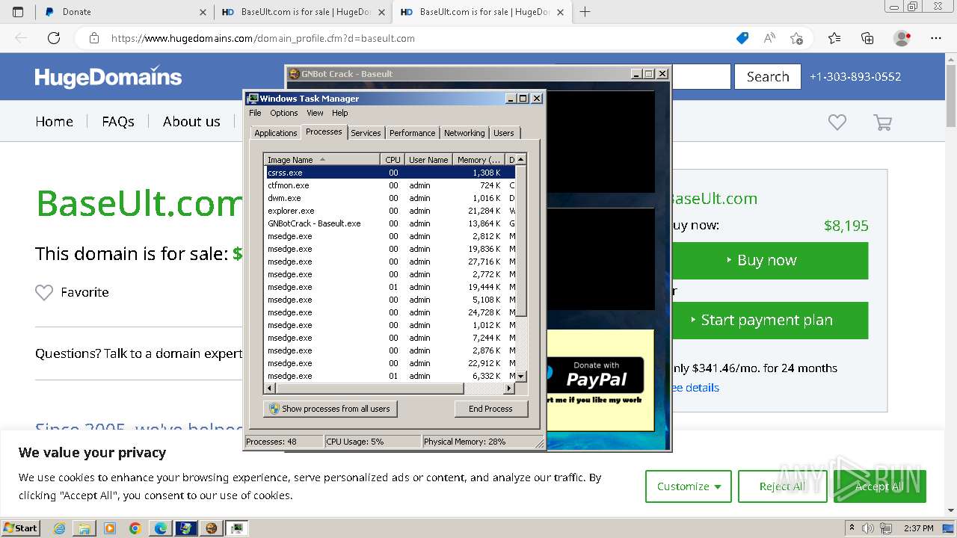Sort processes by Memory column
The width and height of the screenshot is (957, 538).
point(479,159)
